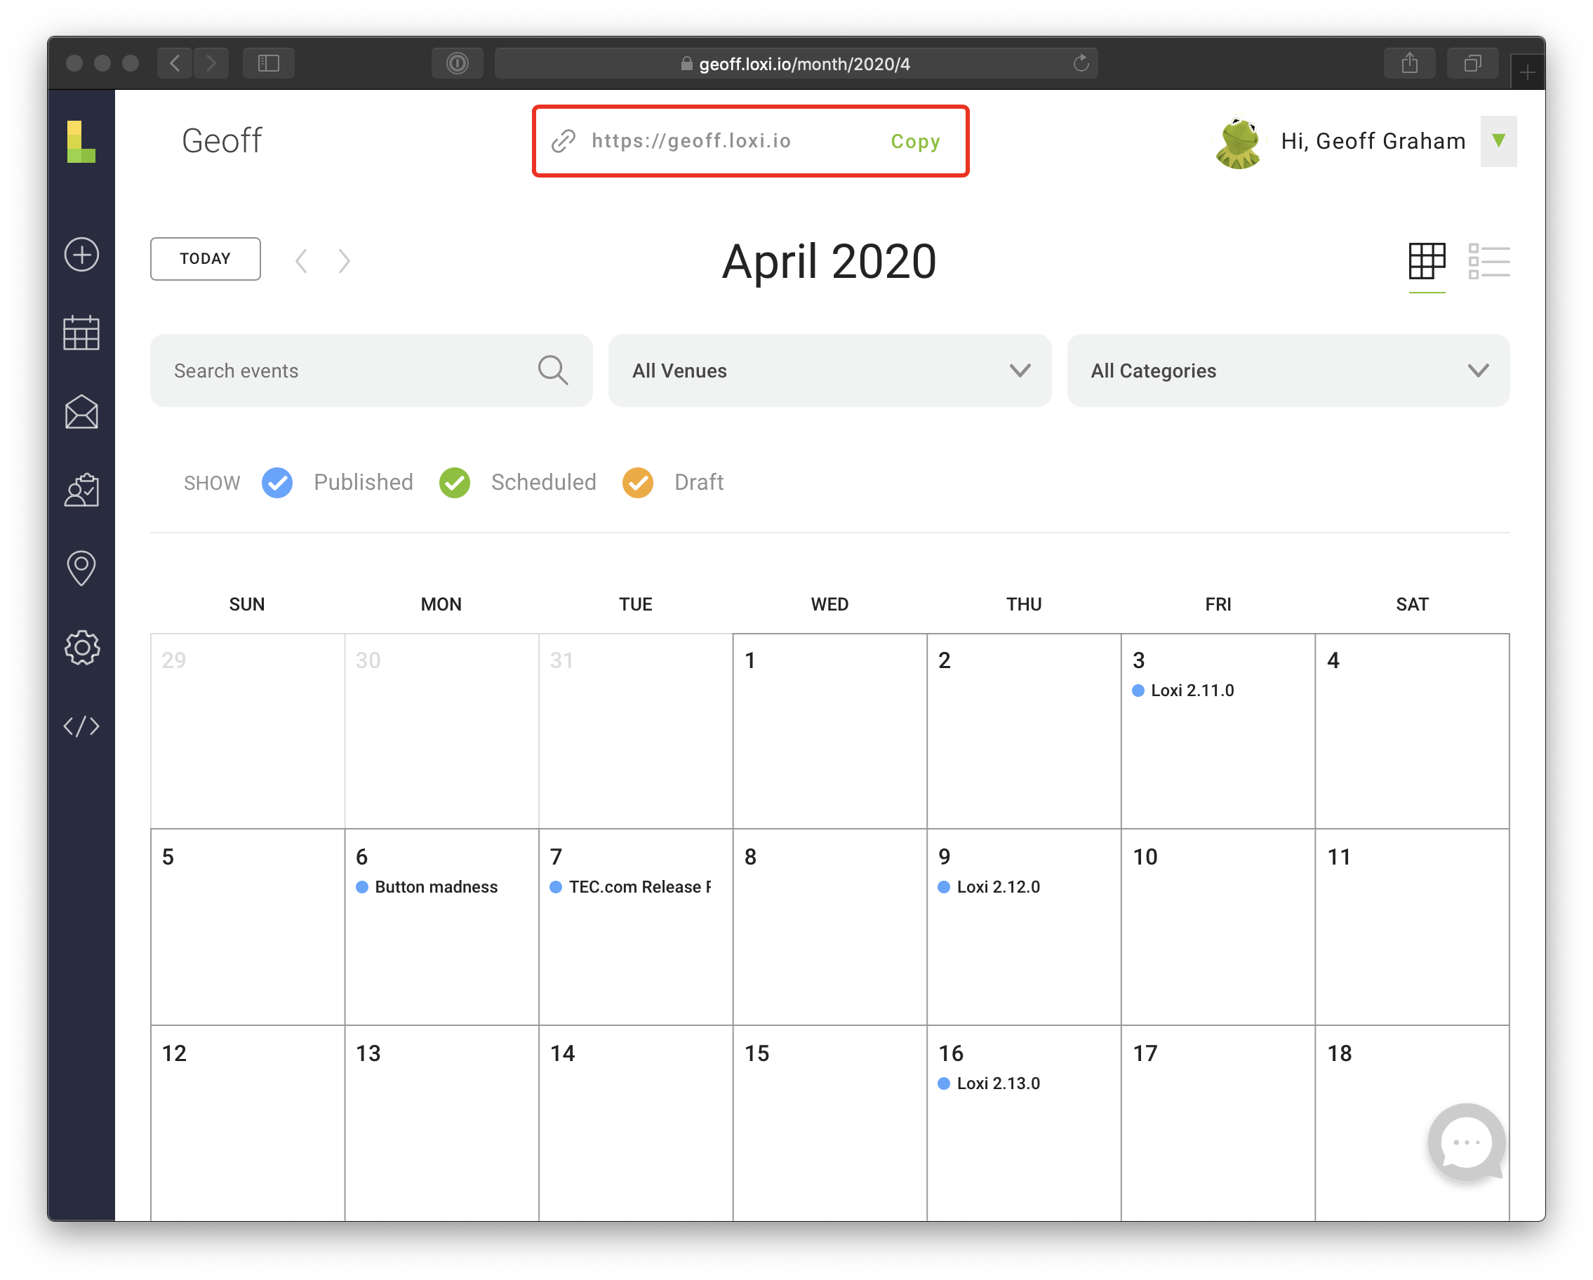Switch to month grid view

(1426, 261)
